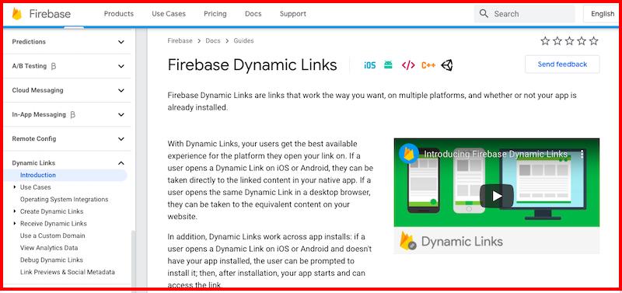Image resolution: width=622 pixels, height=293 pixels.
Task: Click the A/B Testing beta symbol
Action: pyautogui.click(x=54, y=67)
